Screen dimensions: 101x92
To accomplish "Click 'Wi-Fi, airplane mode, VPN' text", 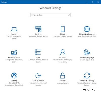I will click(x=87, y=37).
